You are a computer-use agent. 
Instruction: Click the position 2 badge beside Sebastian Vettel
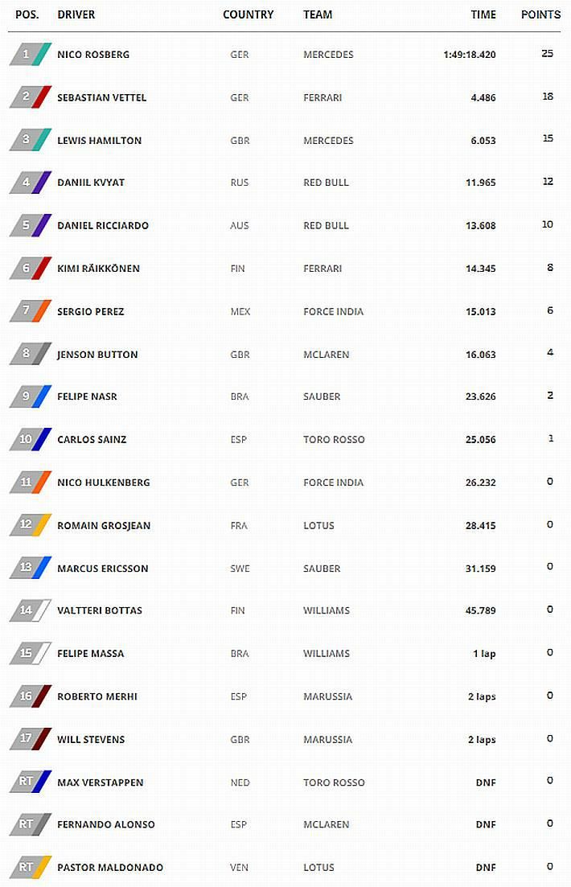pos(27,97)
